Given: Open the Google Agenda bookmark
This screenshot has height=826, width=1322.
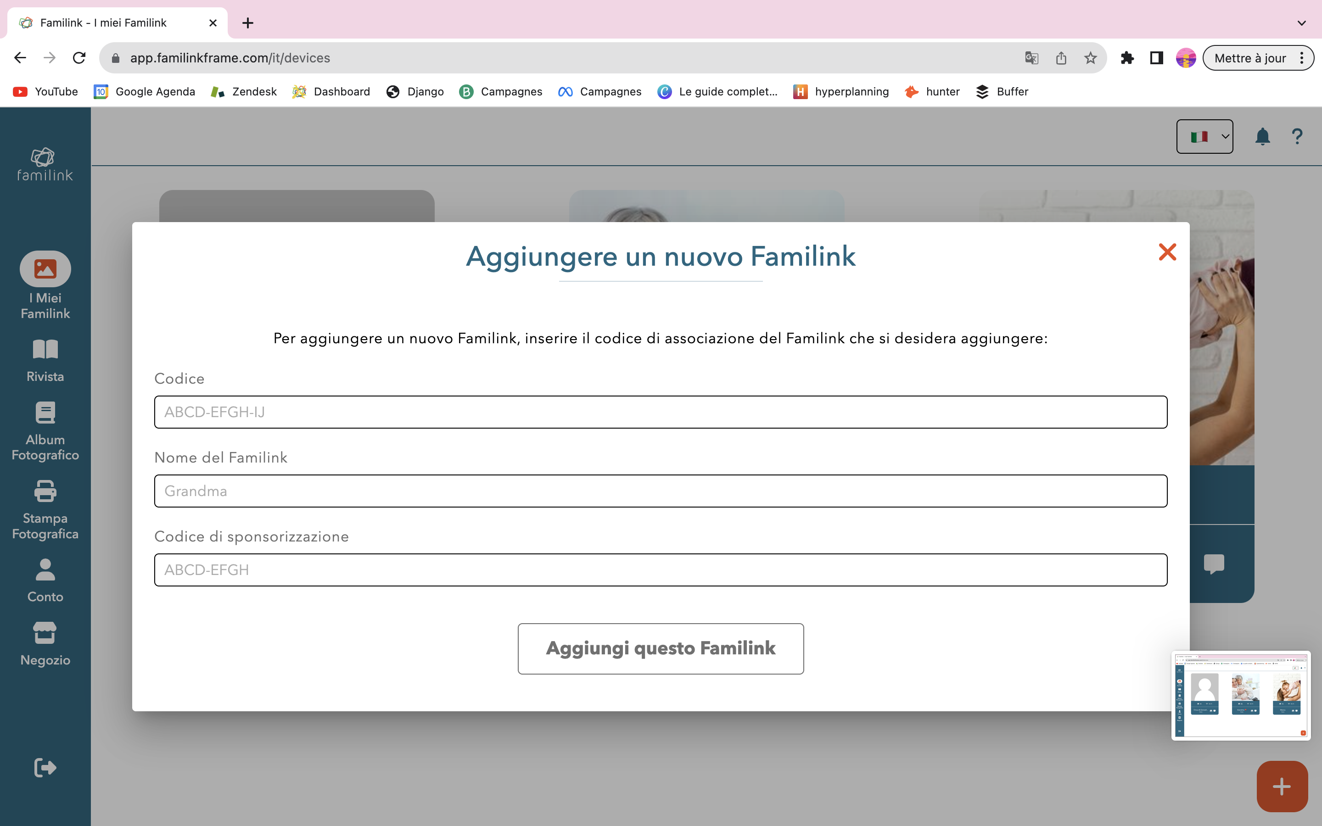Looking at the screenshot, I should click(x=144, y=92).
